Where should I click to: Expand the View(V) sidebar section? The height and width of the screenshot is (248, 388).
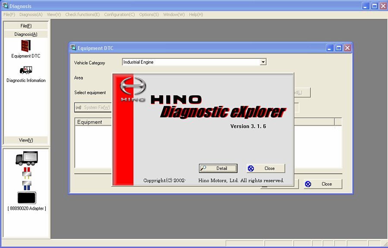(26, 140)
